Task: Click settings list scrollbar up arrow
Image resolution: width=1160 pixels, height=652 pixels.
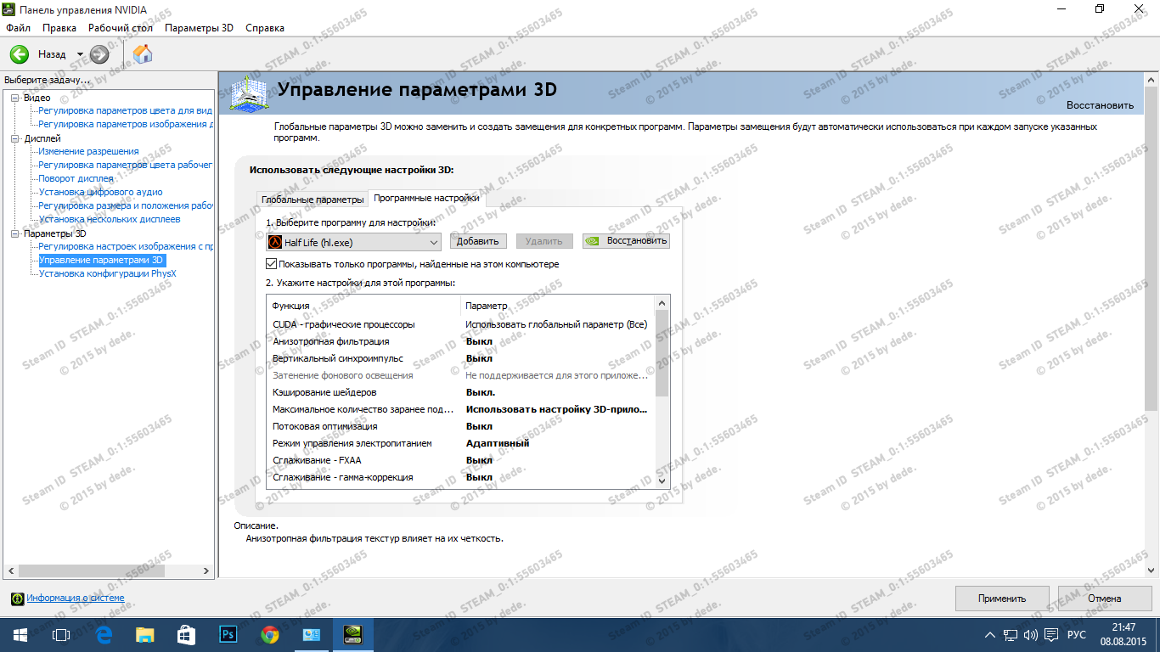Action: point(662,302)
